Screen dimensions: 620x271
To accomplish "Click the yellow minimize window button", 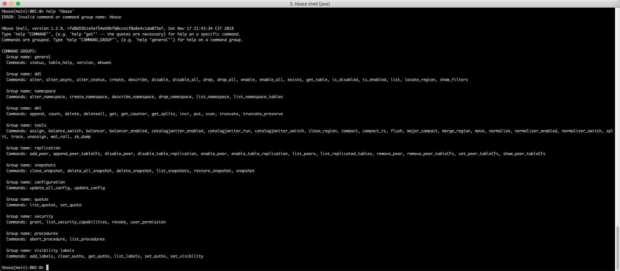I will pyautogui.click(x=11, y=4).
